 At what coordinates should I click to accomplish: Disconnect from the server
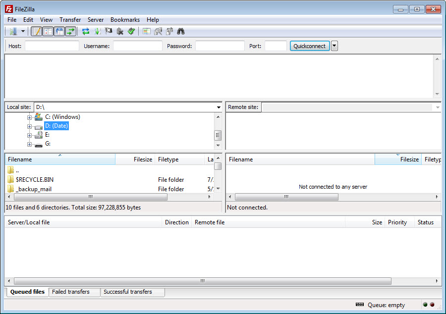[120, 31]
